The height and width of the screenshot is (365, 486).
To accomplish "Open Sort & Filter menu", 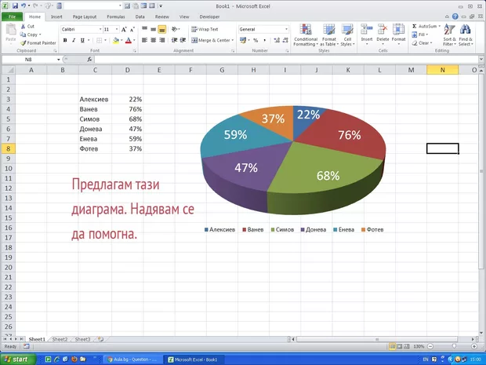I will tap(449, 35).
